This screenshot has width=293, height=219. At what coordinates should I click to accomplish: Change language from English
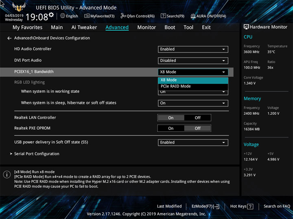[x=69, y=16]
